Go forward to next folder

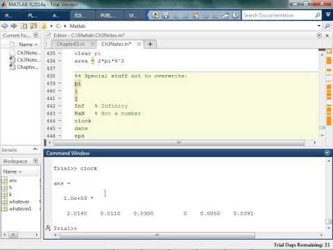14,26
